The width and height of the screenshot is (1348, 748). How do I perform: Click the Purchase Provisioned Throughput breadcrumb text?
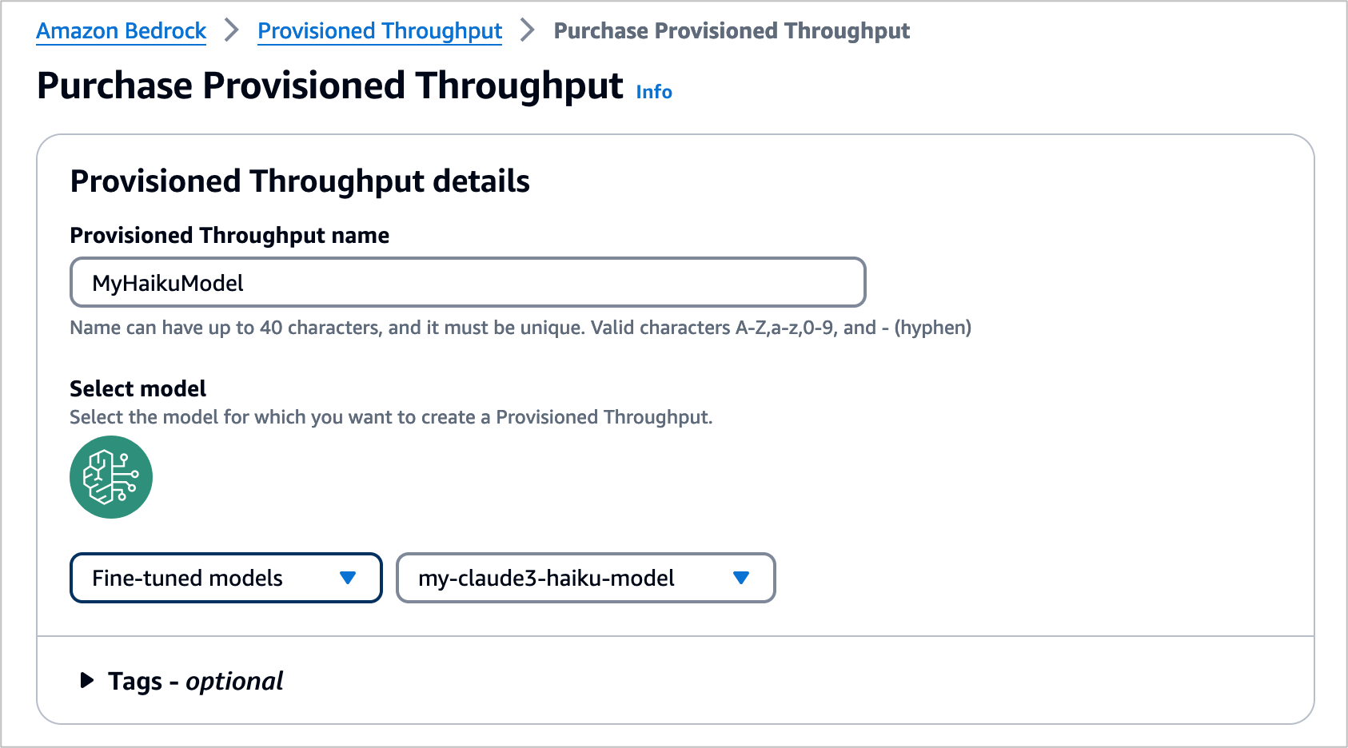(x=732, y=30)
